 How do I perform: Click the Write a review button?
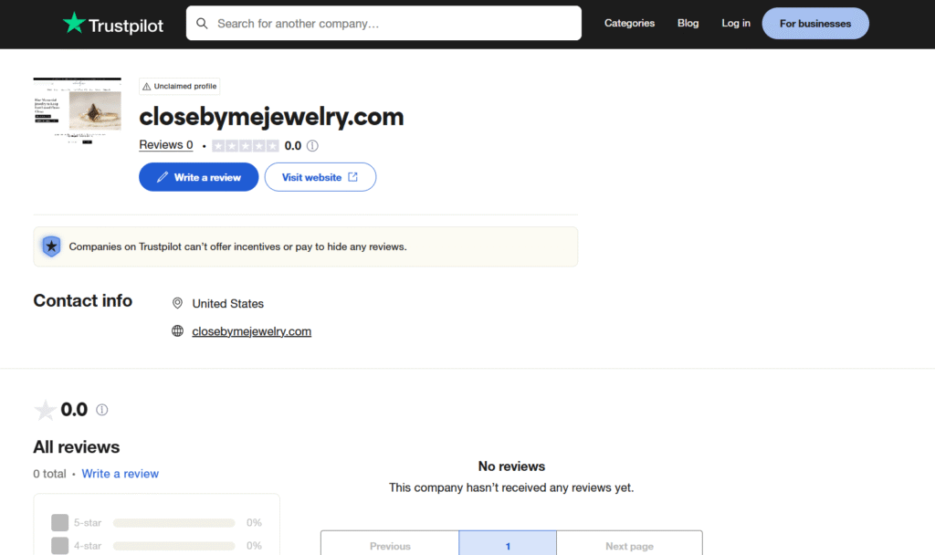(x=198, y=176)
